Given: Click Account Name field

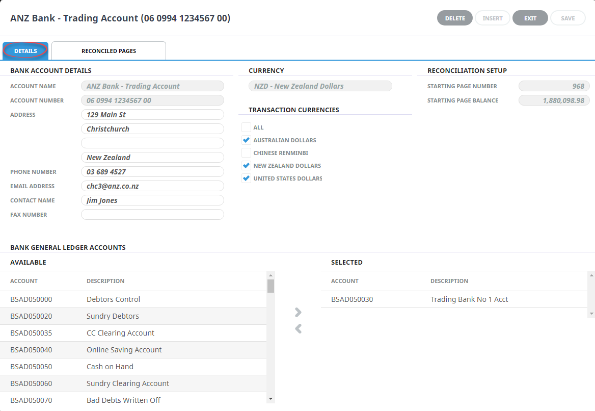Looking at the screenshot, I should click(152, 86).
